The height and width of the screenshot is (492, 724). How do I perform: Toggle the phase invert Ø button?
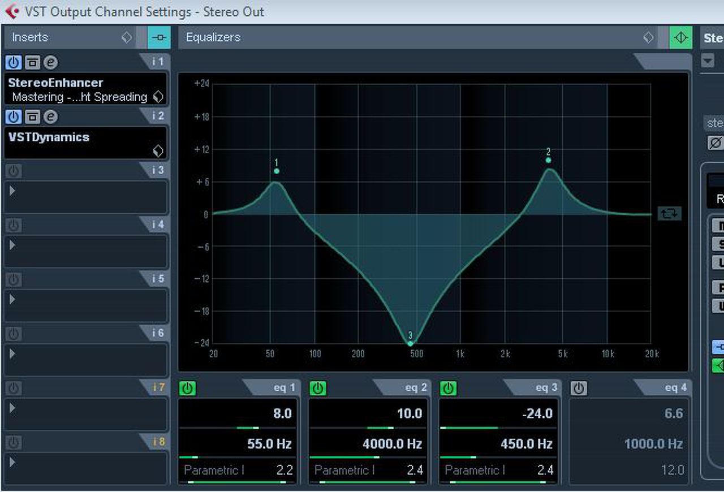click(x=716, y=143)
